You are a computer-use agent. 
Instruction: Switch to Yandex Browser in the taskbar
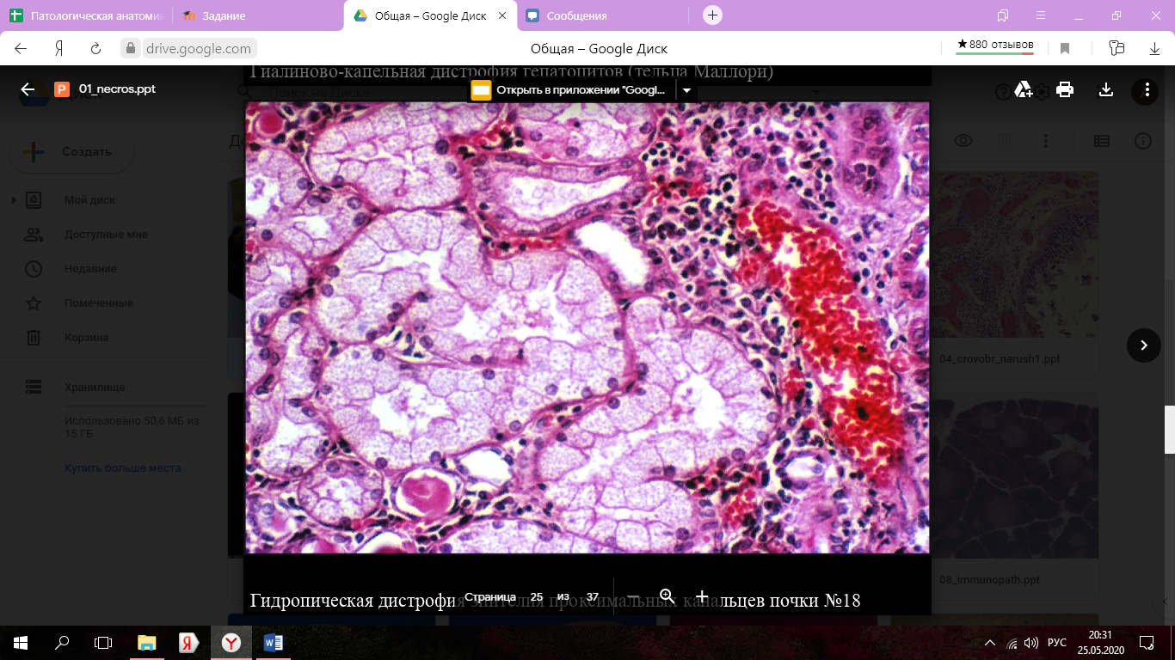coord(231,642)
